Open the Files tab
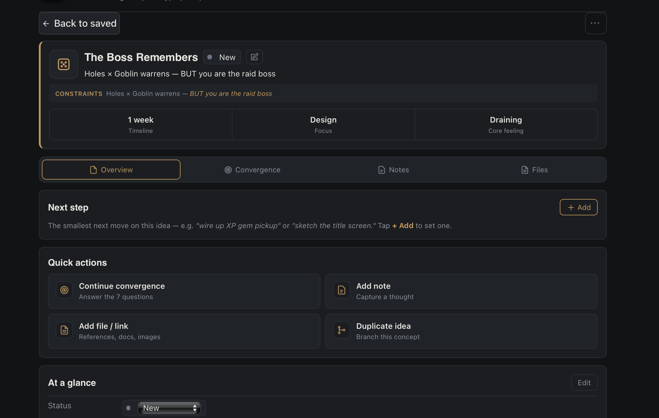Image resolution: width=659 pixels, height=418 pixels. [x=534, y=170]
